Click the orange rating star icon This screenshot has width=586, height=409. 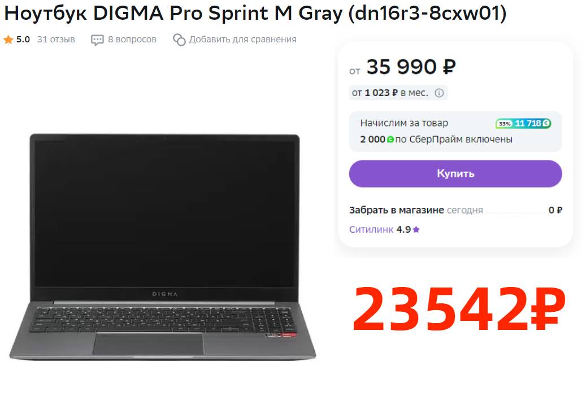(x=8, y=39)
